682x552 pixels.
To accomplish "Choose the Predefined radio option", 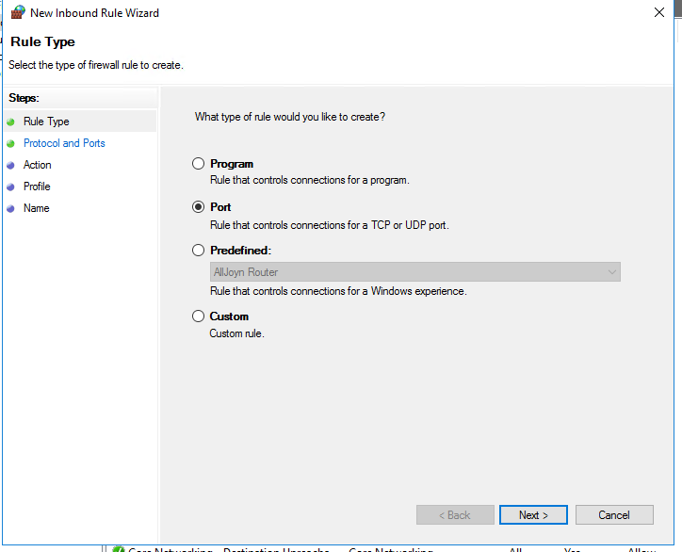I will point(199,251).
